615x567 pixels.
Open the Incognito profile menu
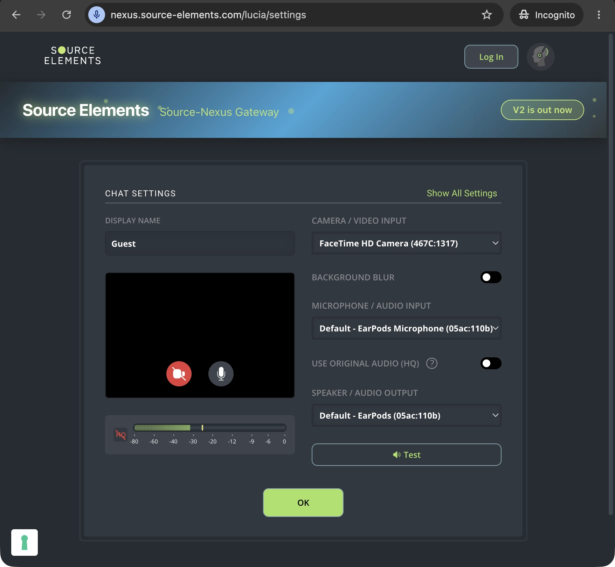click(546, 15)
